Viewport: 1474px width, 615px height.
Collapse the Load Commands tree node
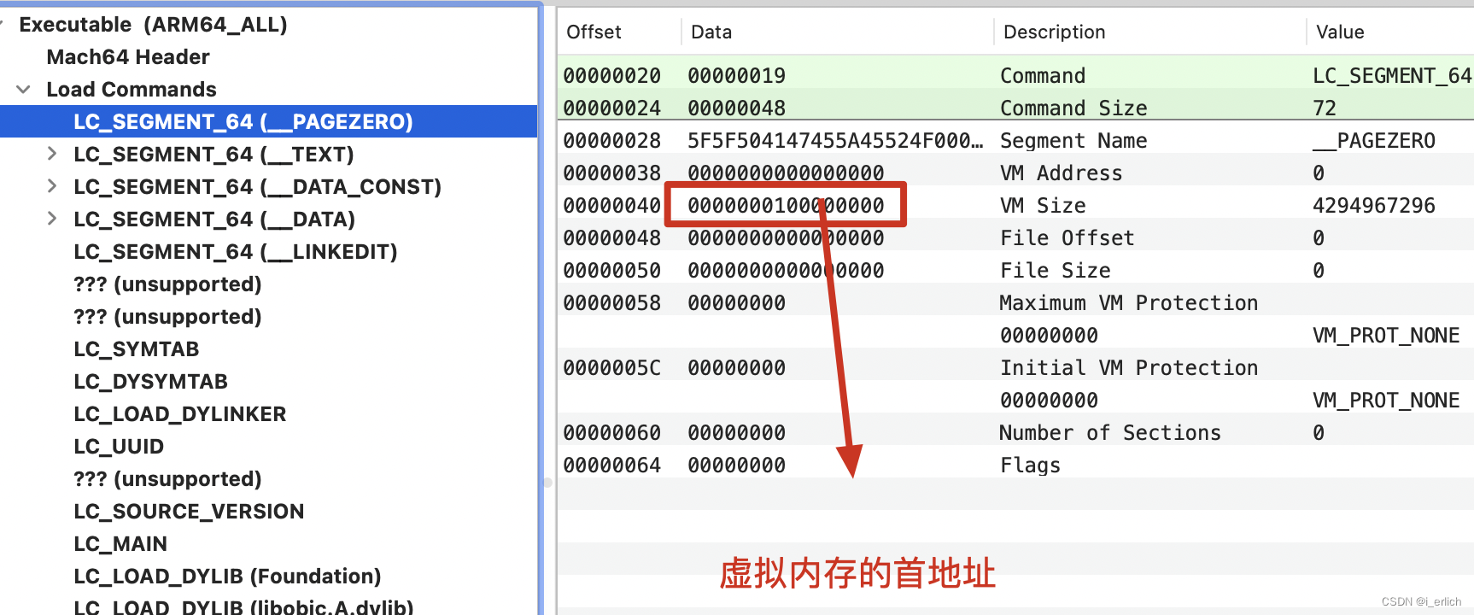pyautogui.click(x=24, y=90)
